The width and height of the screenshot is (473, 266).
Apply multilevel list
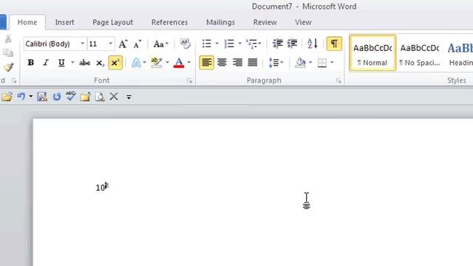click(251, 44)
